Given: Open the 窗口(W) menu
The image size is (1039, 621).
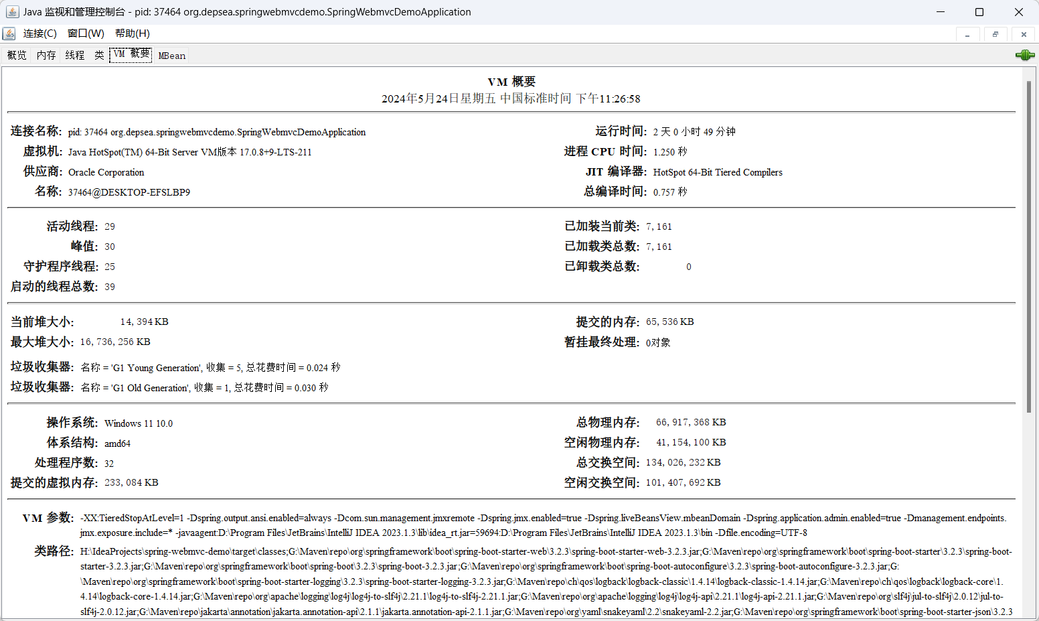Looking at the screenshot, I should click(x=86, y=33).
